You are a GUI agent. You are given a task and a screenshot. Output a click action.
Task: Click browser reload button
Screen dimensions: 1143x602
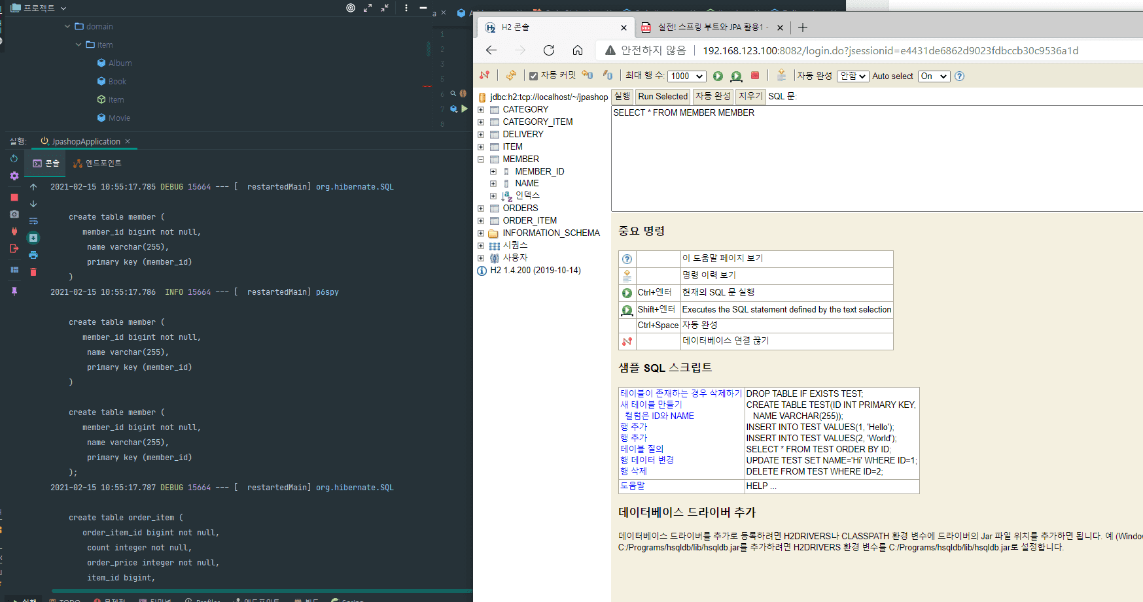549,50
